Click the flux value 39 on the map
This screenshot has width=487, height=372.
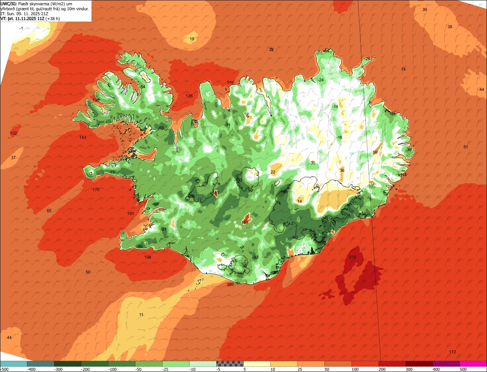click(425, 10)
